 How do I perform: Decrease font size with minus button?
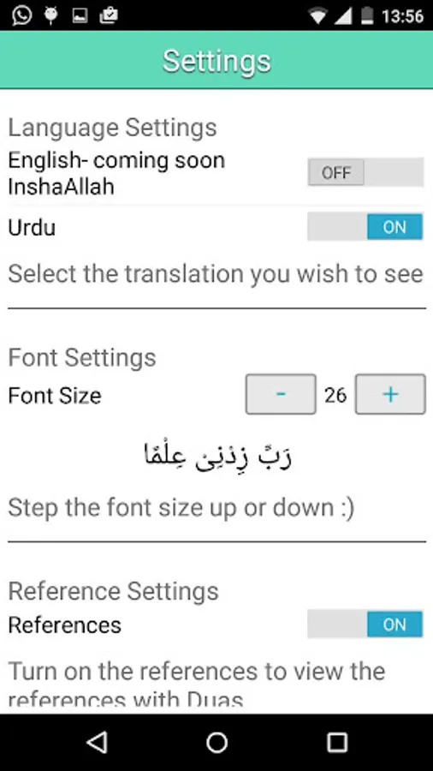(281, 394)
